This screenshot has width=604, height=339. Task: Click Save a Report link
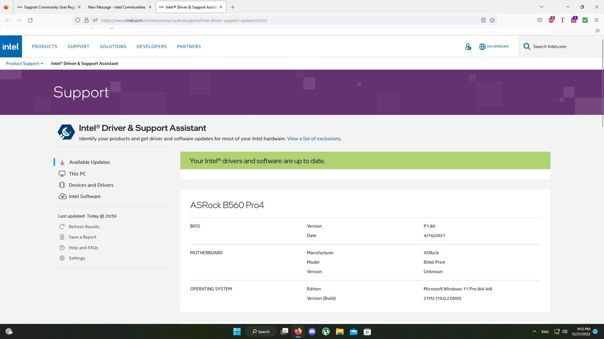click(83, 237)
